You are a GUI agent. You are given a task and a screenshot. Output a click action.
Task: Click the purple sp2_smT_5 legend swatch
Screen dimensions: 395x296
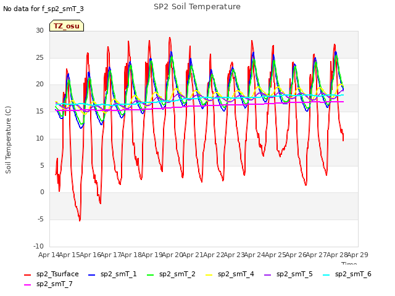[267, 275]
